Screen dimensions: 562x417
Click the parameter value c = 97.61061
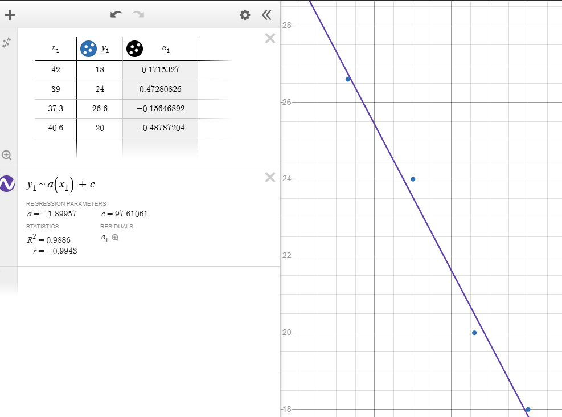[x=124, y=214]
